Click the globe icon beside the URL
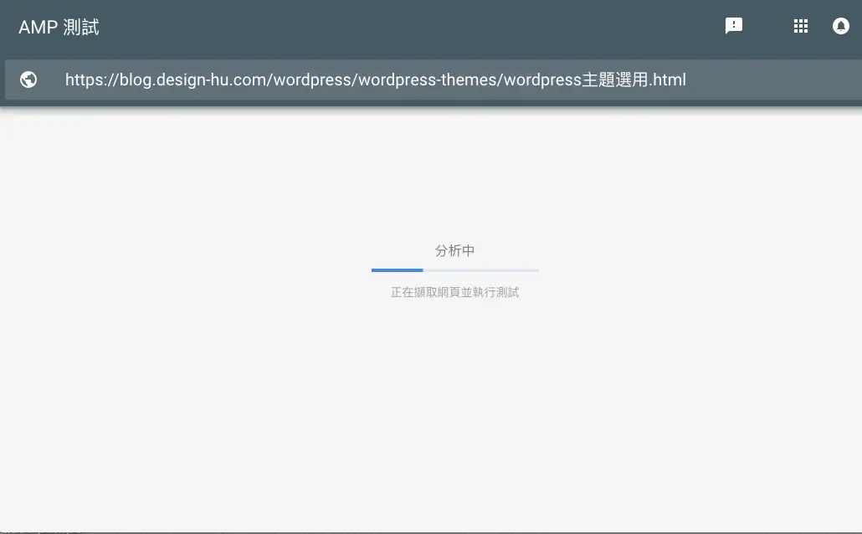 tap(28, 80)
